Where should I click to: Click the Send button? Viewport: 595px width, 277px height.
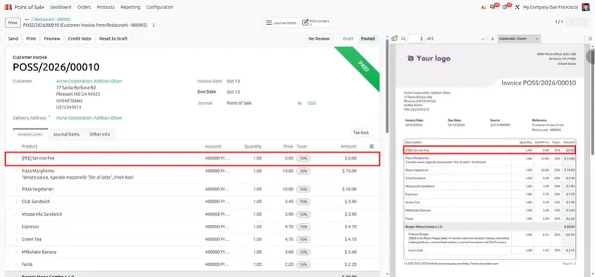tap(13, 39)
